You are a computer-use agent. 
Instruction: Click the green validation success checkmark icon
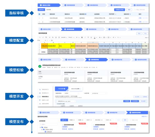(x=40, y=66)
